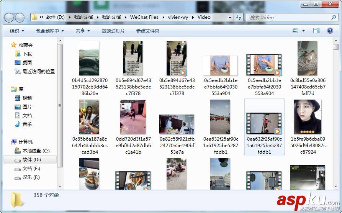Go to vivien-wy breadcrumb folder
Image resolution: width=342 pixels, height=213 pixels.
(x=178, y=17)
